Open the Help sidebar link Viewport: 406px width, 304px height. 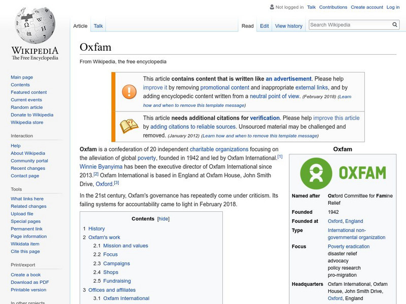pos(16,145)
